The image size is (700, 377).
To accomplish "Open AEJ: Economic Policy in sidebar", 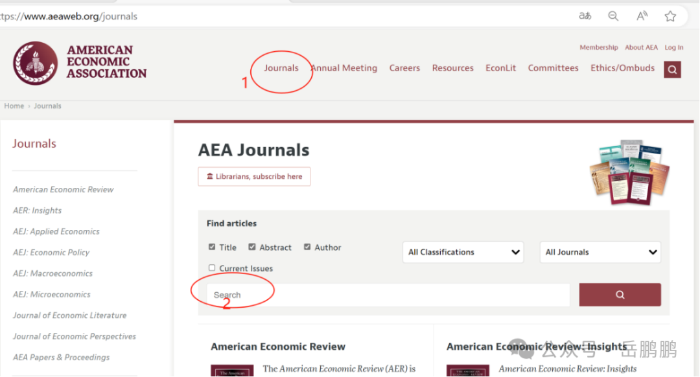I will 51,252.
